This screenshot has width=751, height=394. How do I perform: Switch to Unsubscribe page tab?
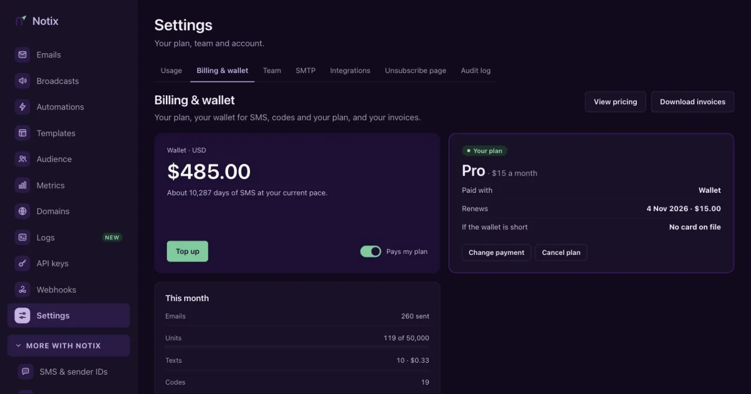(416, 70)
